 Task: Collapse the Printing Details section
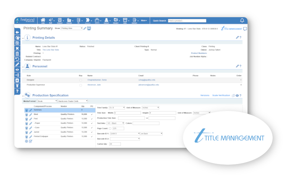click(x=23, y=38)
